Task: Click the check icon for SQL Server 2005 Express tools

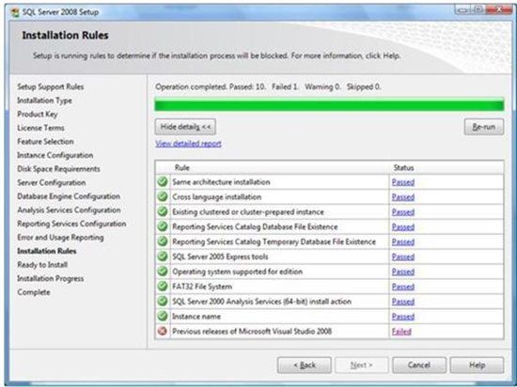Action: (163, 256)
